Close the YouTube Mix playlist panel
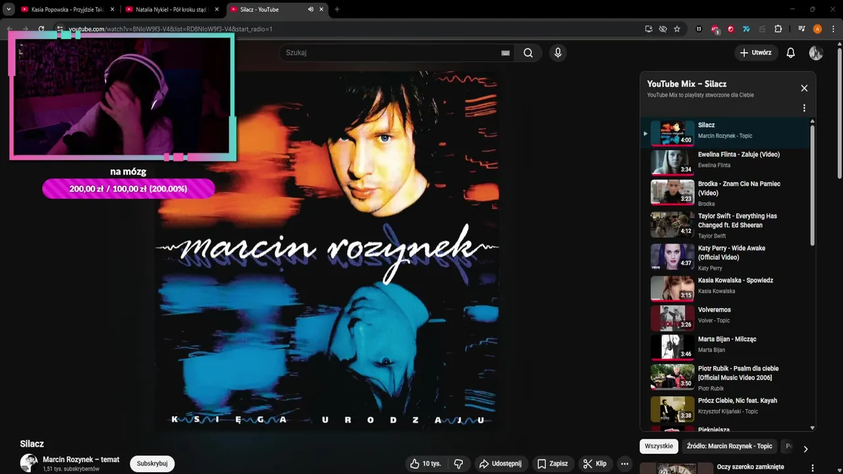843x474 pixels. point(804,88)
